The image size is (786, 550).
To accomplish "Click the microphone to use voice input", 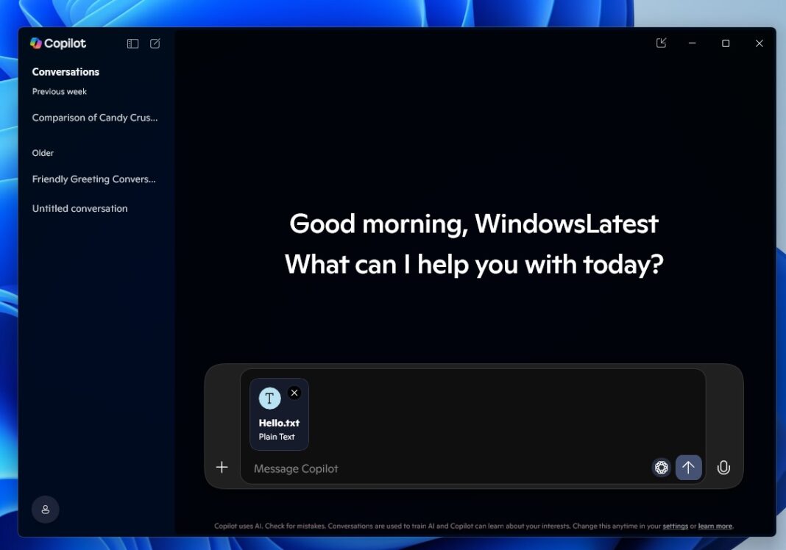I will pyautogui.click(x=723, y=468).
